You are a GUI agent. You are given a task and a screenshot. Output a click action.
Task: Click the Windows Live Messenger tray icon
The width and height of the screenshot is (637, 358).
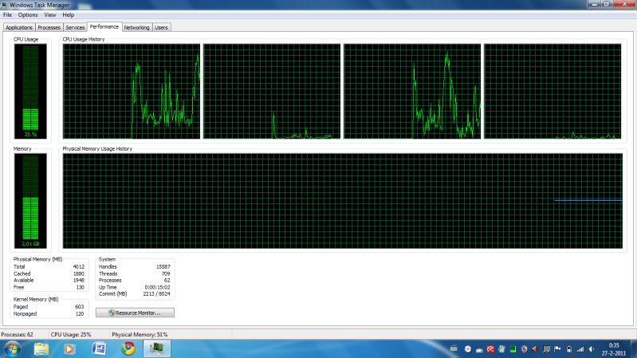501,349
